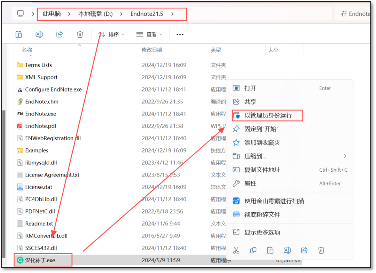Select the ENWebRegistration.dll file

coord(53,138)
